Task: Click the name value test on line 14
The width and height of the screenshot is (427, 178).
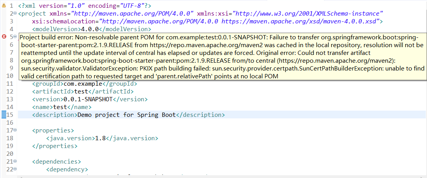Action: tap(60, 107)
